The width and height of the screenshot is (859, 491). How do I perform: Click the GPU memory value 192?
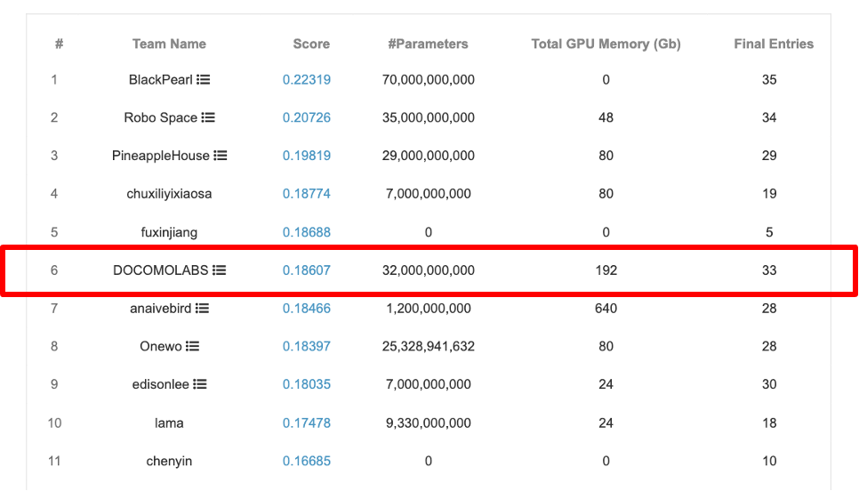click(x=606, y=270)
